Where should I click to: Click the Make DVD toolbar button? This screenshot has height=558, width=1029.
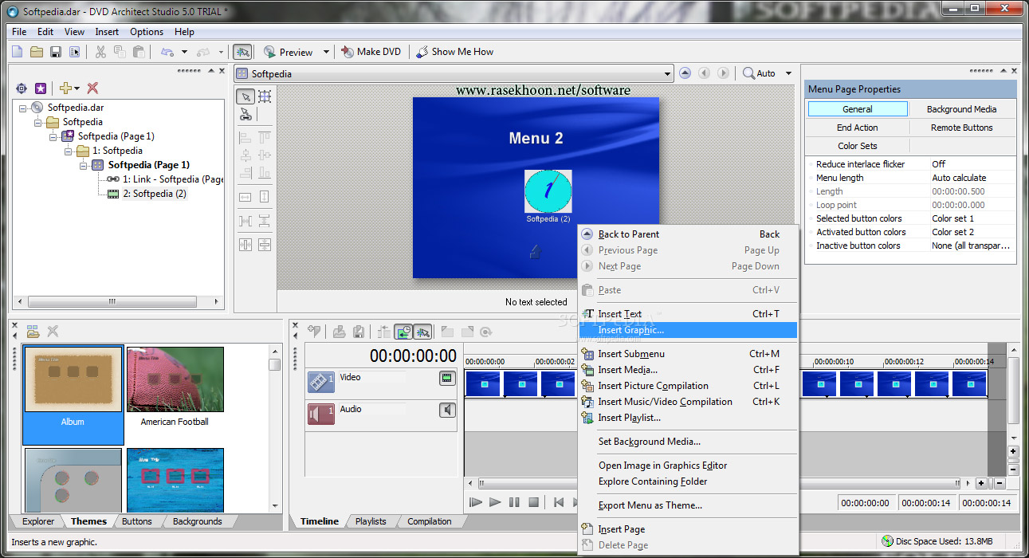[x=371, y=52]
